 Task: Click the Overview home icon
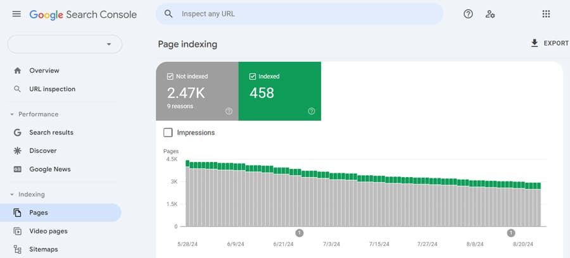(17, 70)
